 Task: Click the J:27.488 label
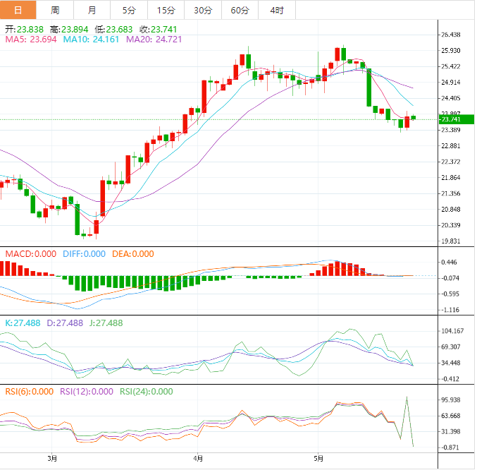pos(106,323)
